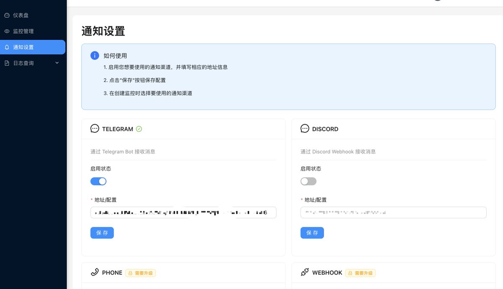Click the 需要升级 lock badge on PHONE
Screen dimensions: 503x289
[140, 273]
